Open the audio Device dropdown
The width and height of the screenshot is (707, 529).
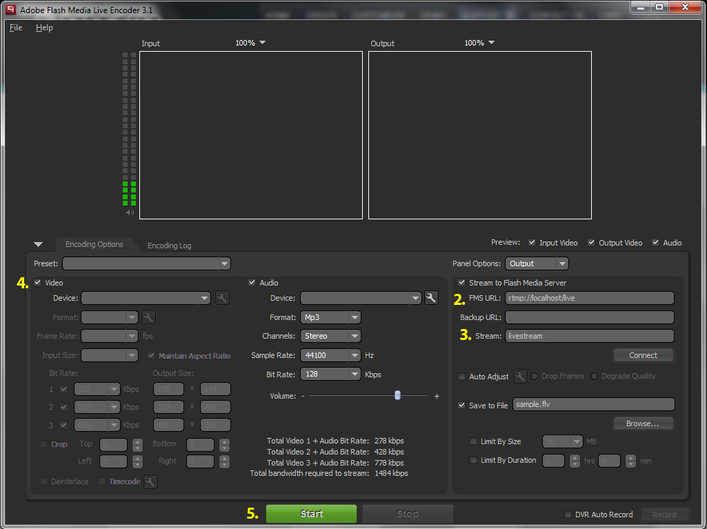pos(361,298)
